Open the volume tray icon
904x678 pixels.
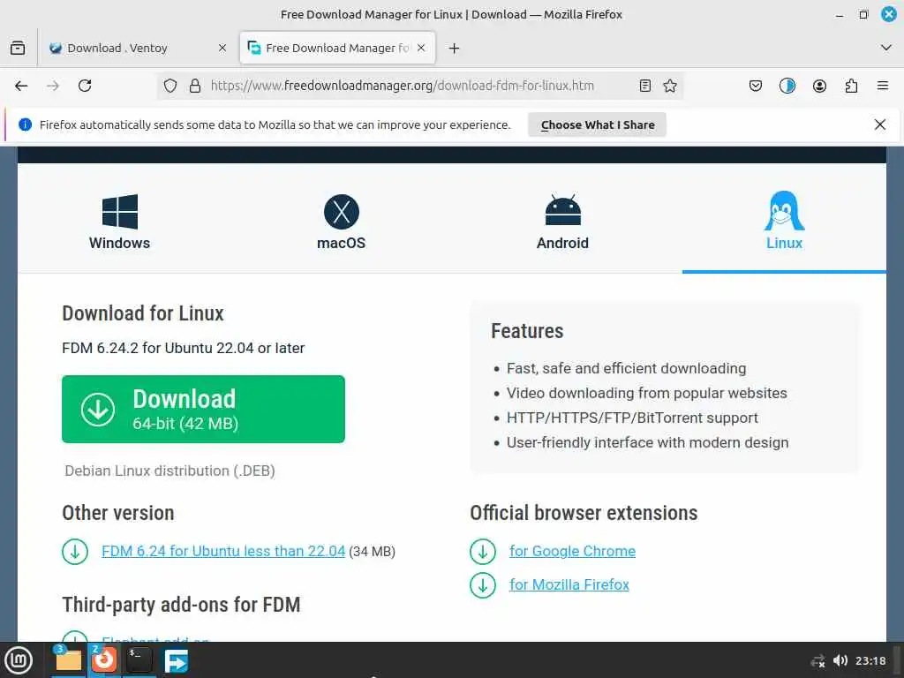[840, 660]
